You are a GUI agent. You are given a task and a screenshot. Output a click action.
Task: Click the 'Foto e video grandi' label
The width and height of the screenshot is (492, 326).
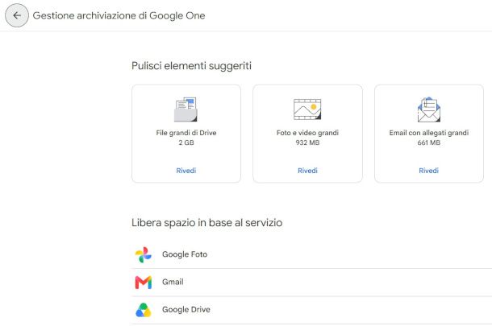[307, 133]
